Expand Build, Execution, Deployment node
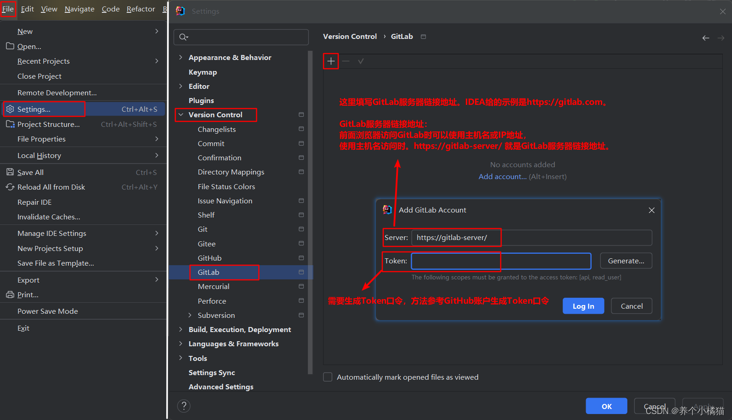The width and height of the screenshot is (732, 420). tap(180, 329)
